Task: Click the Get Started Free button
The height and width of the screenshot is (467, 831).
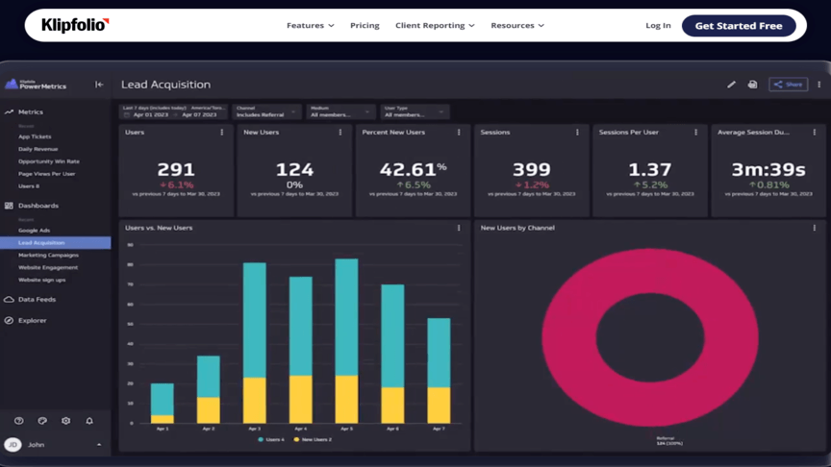Action: pos(739,25)
